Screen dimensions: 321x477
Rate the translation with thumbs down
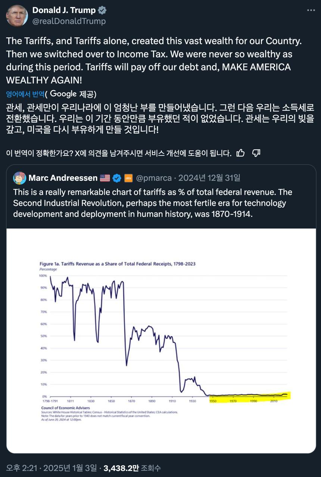pyautogui.click(x=256, y=153)
